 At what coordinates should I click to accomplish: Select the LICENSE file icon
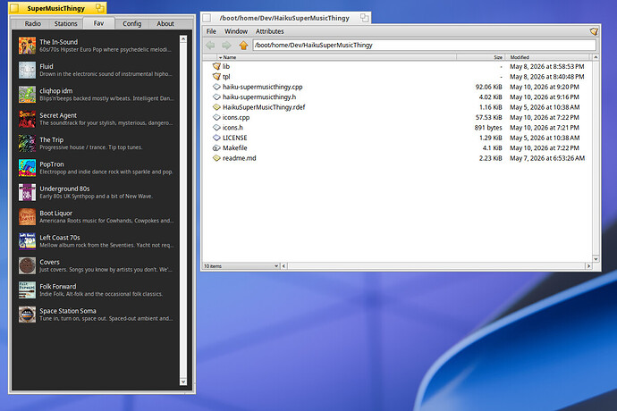point(216,138)
